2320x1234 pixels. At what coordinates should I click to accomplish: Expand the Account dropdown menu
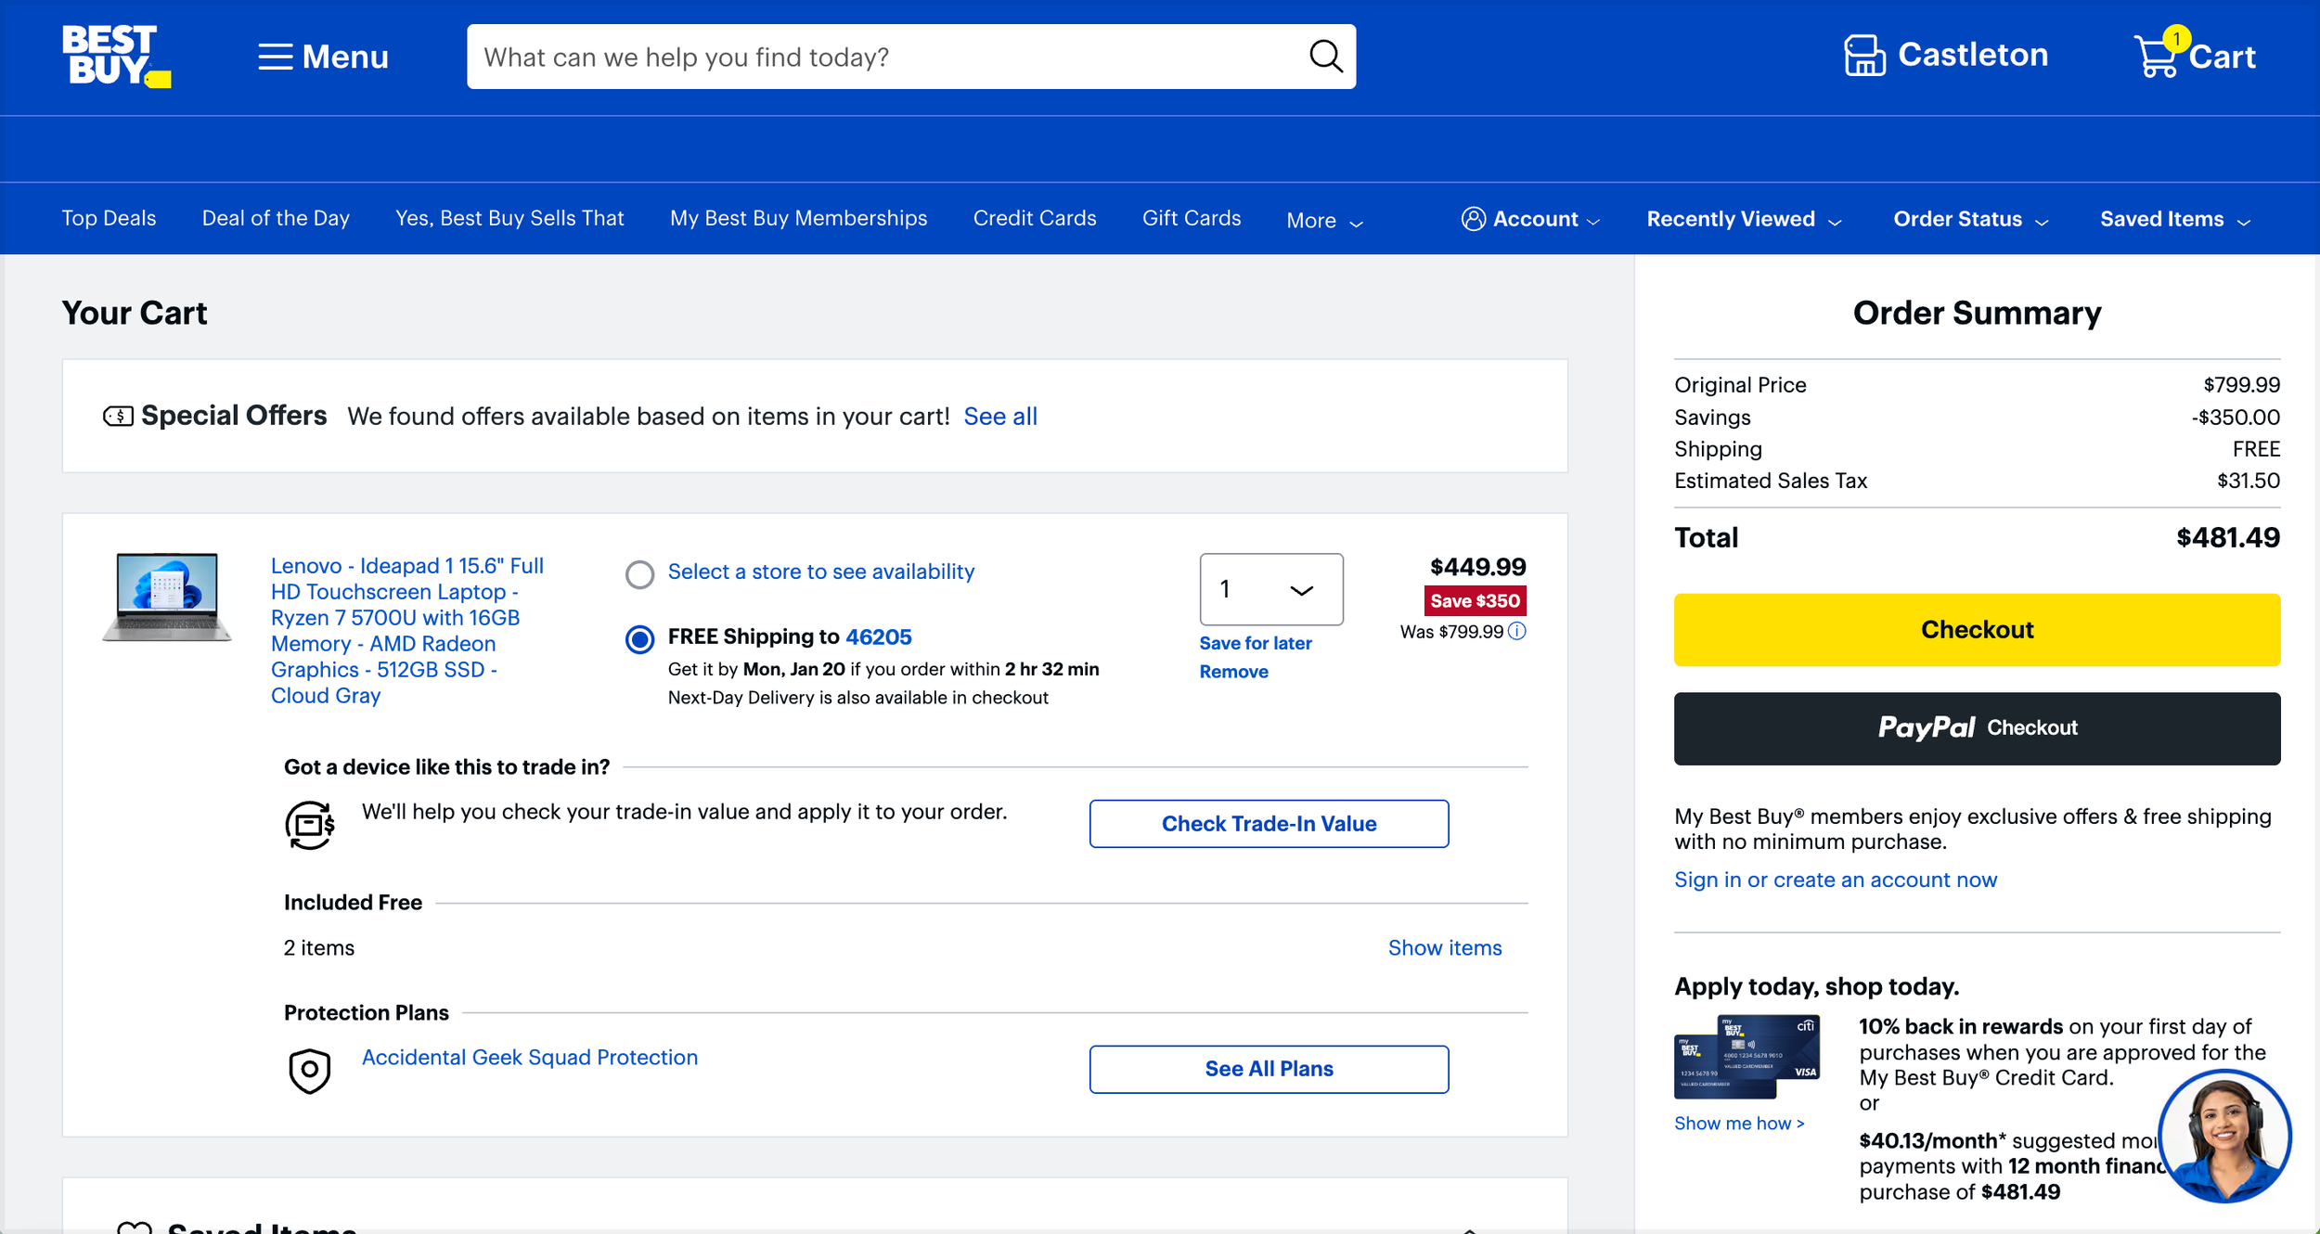pos(1531,219)
